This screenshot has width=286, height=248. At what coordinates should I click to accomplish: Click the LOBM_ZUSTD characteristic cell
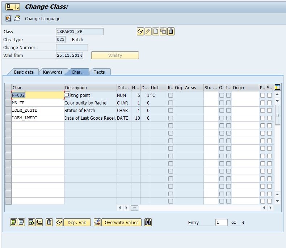(38, 110)
